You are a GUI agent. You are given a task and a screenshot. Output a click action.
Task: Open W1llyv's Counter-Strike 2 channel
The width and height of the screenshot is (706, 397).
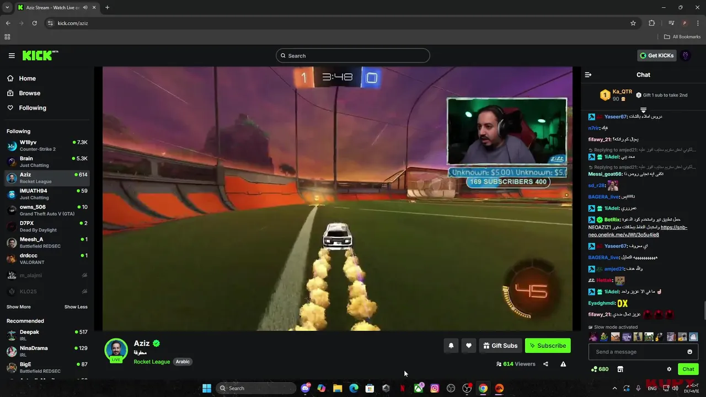[47, 146]
